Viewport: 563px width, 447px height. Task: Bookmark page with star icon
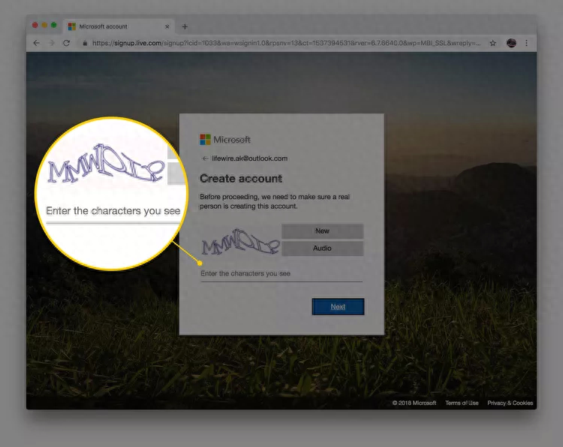(493, 43)
